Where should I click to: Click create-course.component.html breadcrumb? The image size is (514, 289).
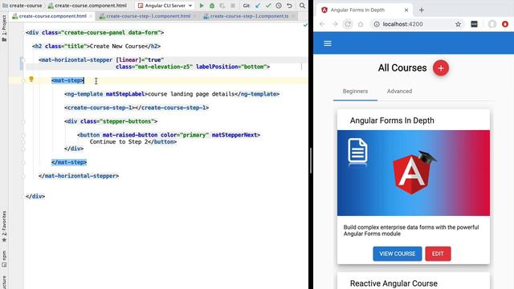[88, 6]
